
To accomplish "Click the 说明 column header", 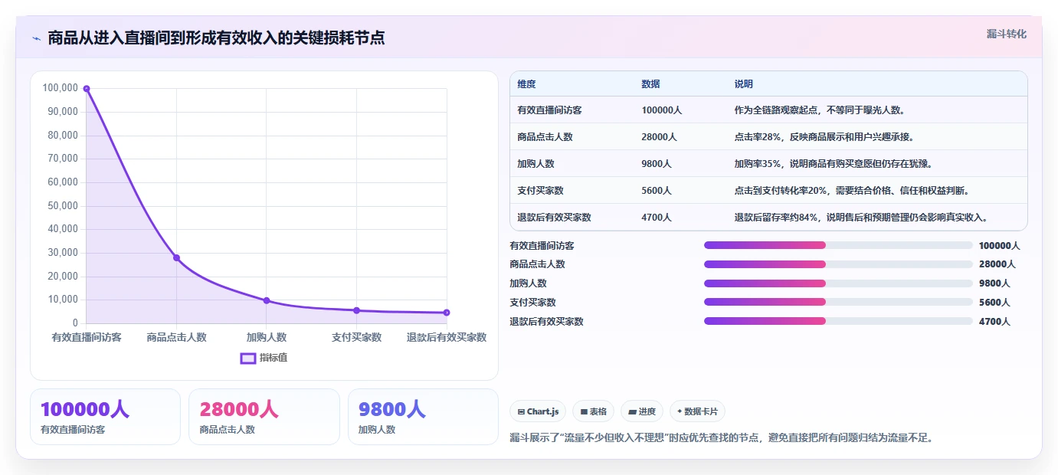I will 743,84.
